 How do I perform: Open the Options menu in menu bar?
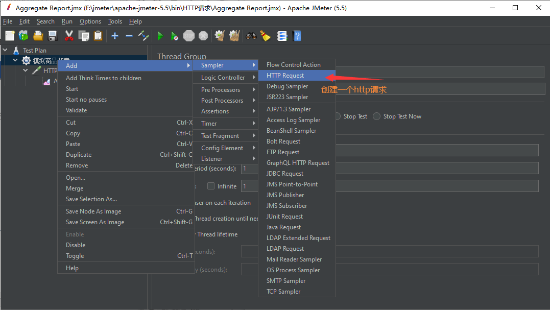[90, 21]
